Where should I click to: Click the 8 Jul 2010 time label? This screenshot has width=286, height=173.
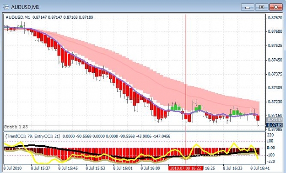[x=12, y=168]
